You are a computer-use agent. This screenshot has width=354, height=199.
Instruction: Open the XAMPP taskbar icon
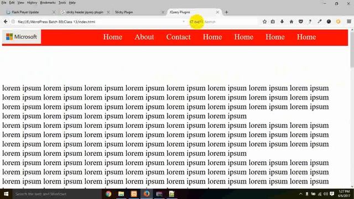coord(134,194)
